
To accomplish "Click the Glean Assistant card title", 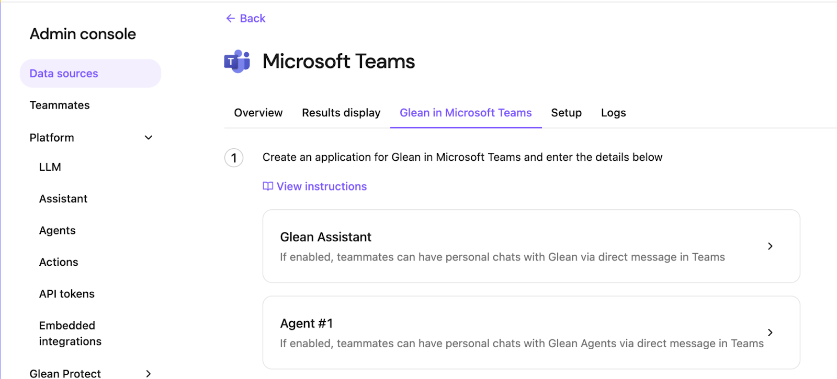I will tap(325, 237).
